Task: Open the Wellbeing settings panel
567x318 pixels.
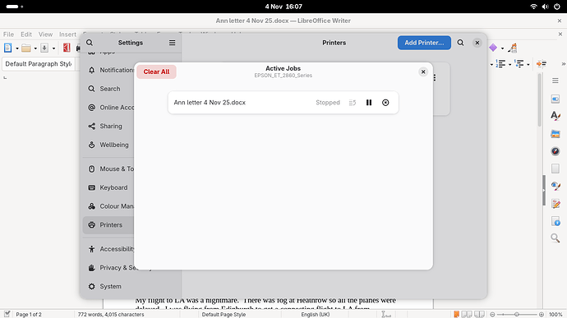Action: 108,145
